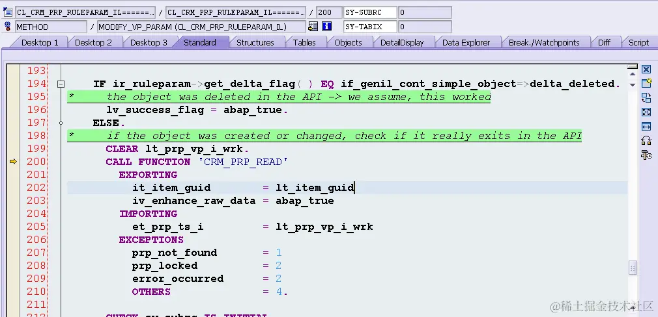Image resolution: width=658 pixels, height=317 pixels.
Task: Click the up arrow of the editor scrollbar
Action: coord(633,74)
